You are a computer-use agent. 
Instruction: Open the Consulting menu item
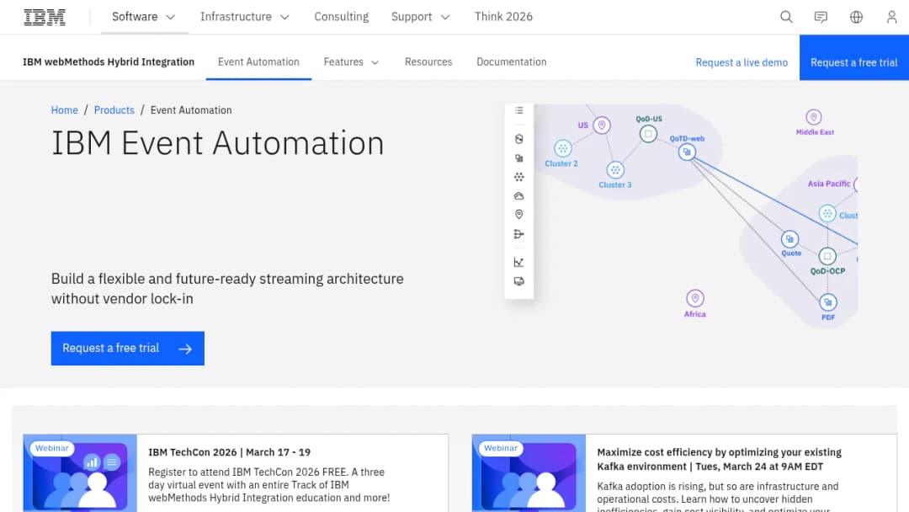pos(342,17)
